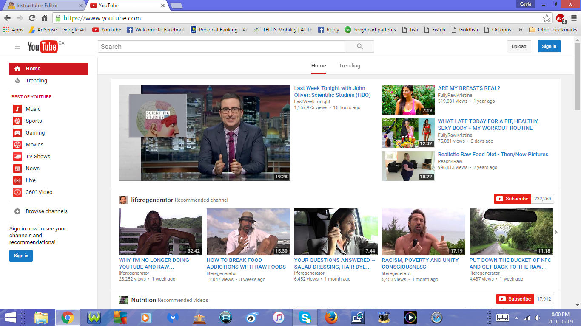Open the new tab button
This screenshot has width=581, height=326.
click(x=176, y=6)
